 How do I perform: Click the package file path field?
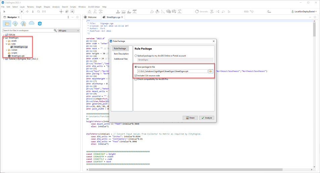(173, 71)
